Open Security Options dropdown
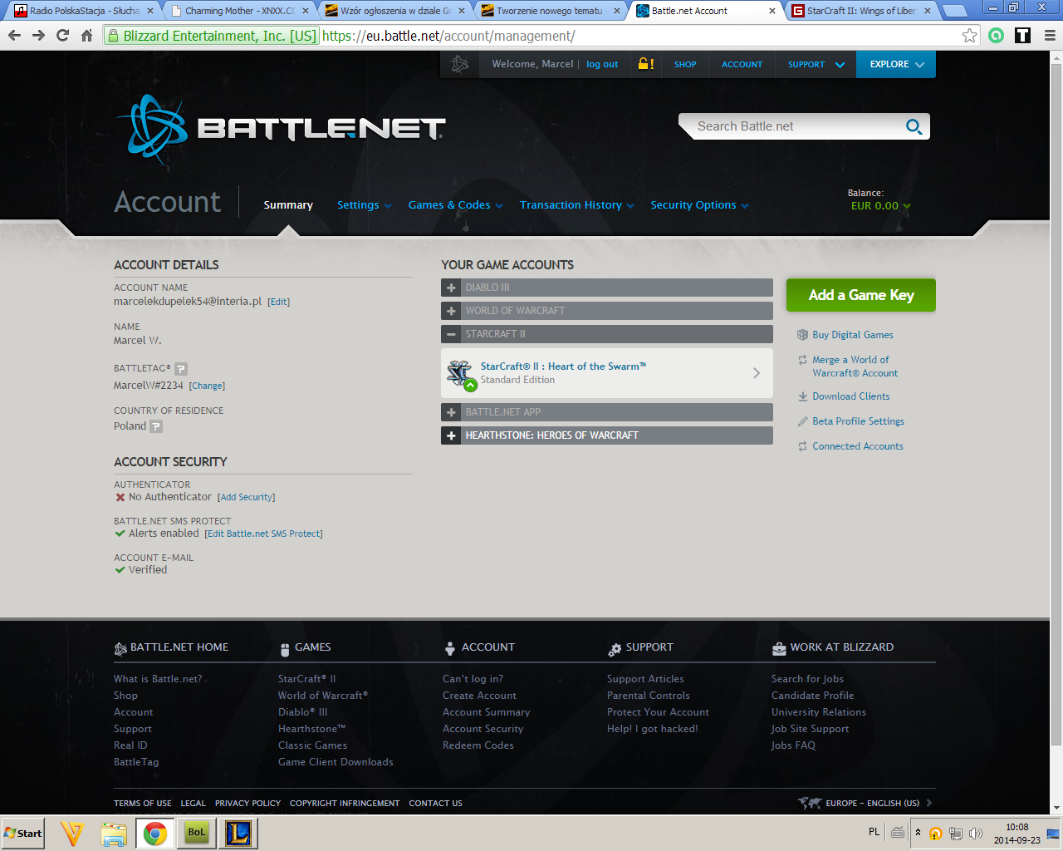The height and width of the screenshot is (851, 1063). [x=699, y=205]
